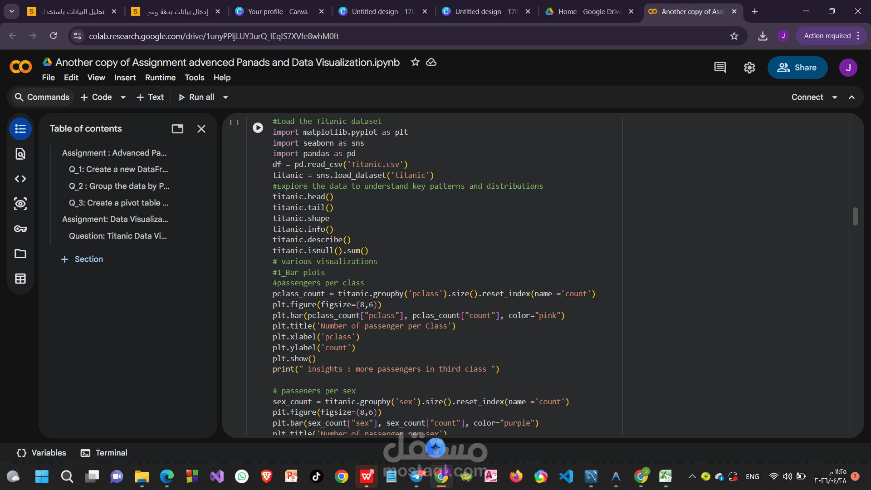Open the Tools menu

194,78
